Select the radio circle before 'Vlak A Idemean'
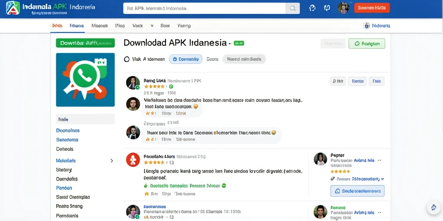Viewport: 443px width, 221px height. (x=127, y=59)
